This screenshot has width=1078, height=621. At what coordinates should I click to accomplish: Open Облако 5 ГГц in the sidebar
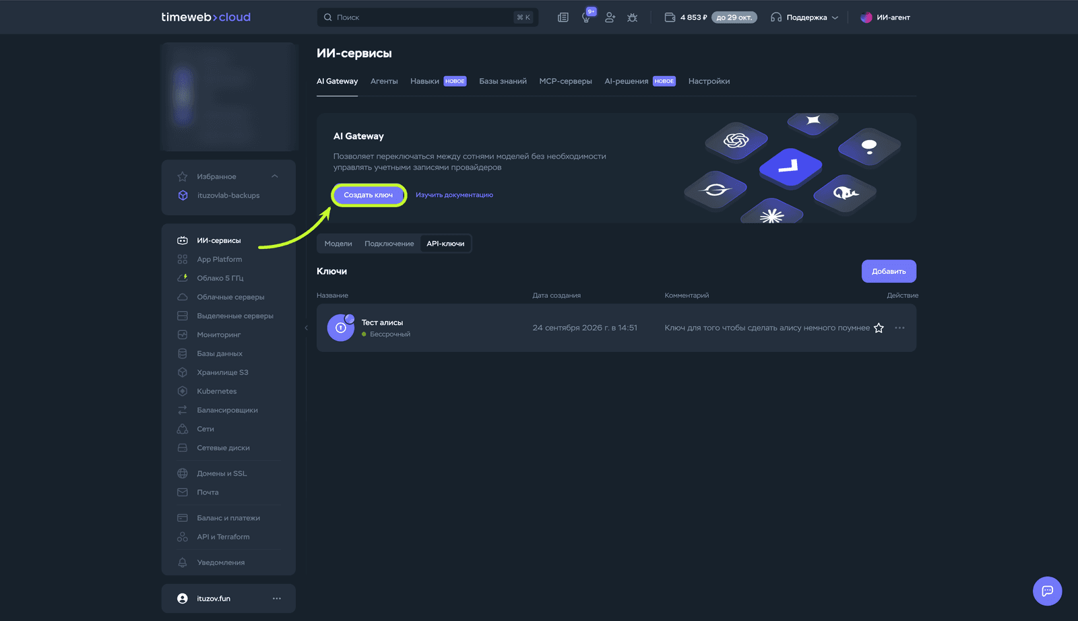click(x=220, y=278)
